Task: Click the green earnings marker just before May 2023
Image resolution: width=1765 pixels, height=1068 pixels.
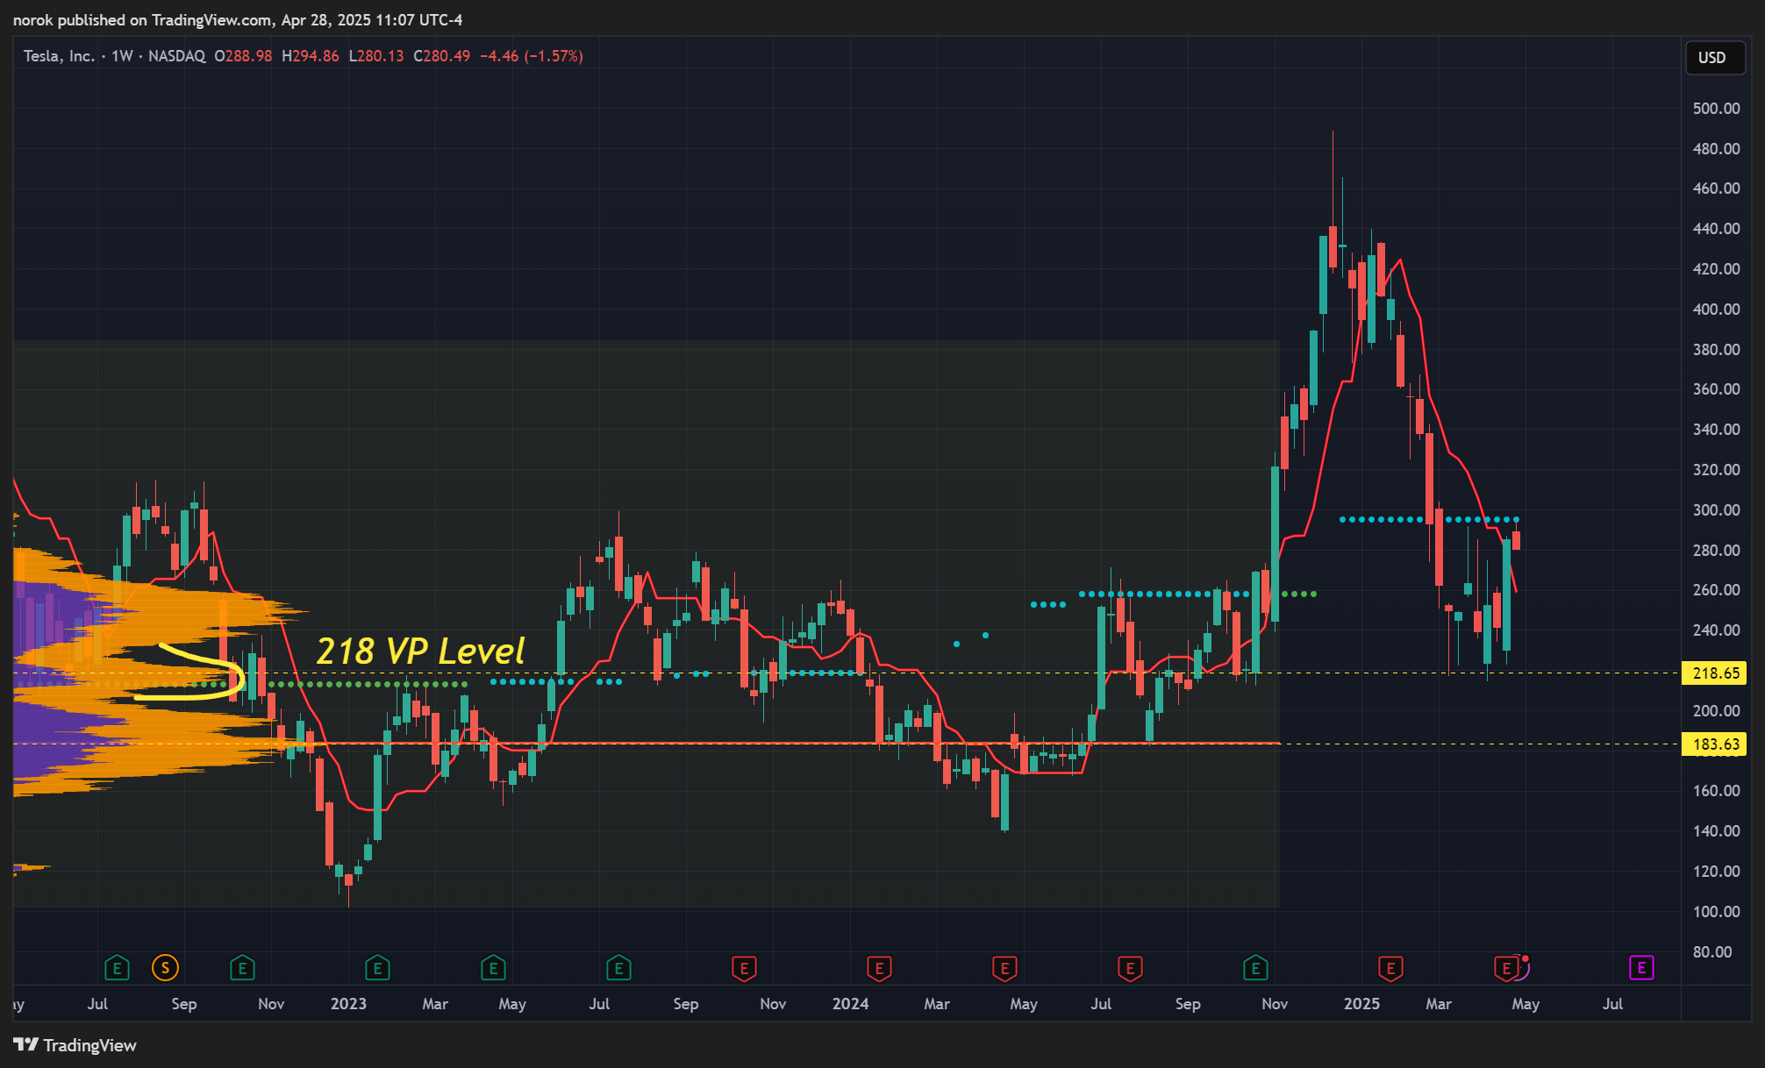Action: pos(493,968)
